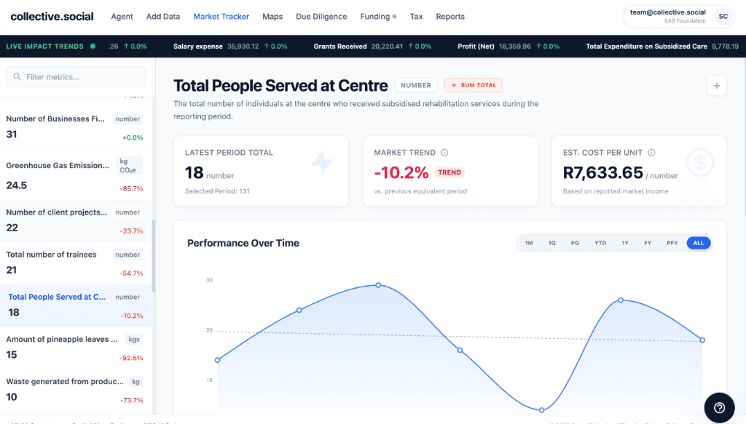The height and width of the screenshot is (424, 746).
Task: Select Total People Served at C... metric
Action: point(76,305)
